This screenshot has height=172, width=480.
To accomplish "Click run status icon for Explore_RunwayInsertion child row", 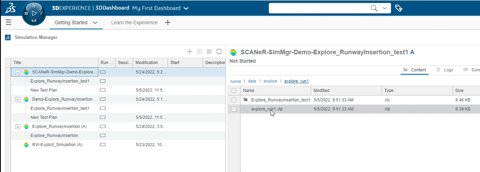I will point(103,135).
